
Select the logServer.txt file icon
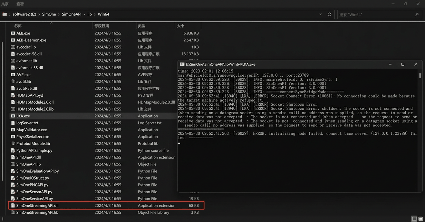tap(13, 123)
